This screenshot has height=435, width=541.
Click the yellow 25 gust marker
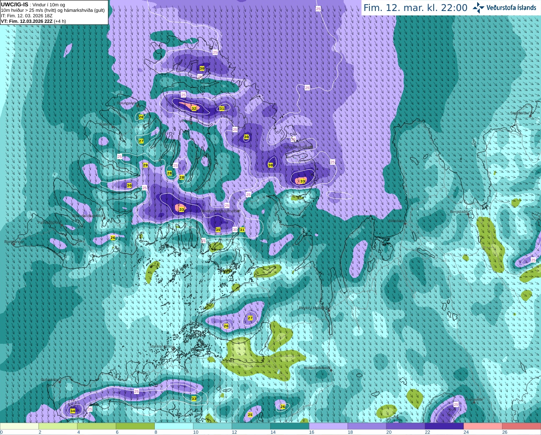[250, 415]
